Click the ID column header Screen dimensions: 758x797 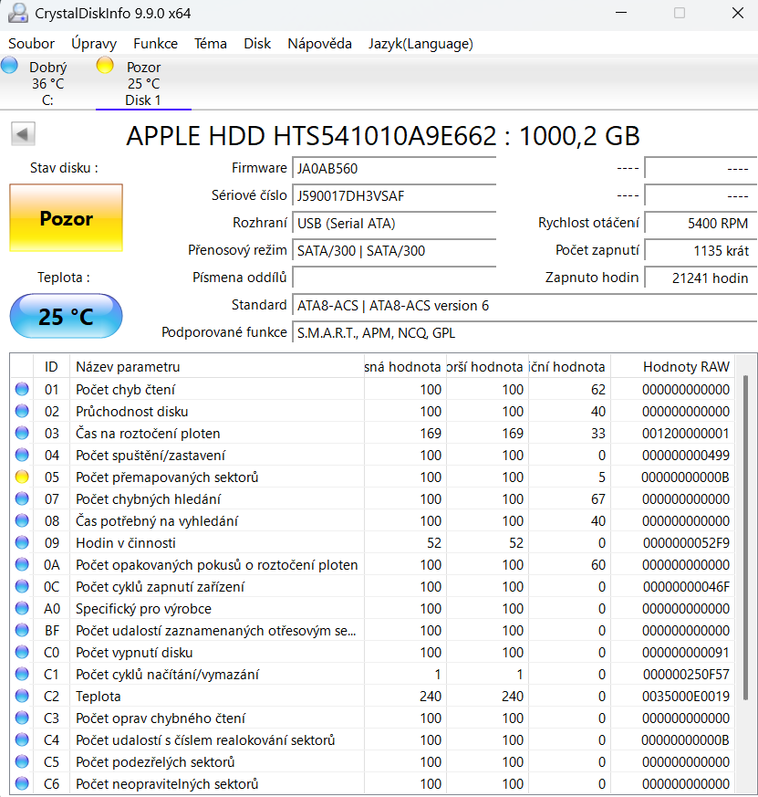(x=51, y=366)
